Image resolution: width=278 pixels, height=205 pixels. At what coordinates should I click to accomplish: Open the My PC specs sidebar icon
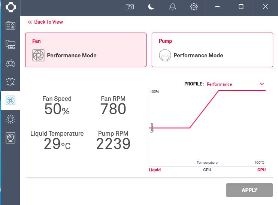tap(10, 44)
